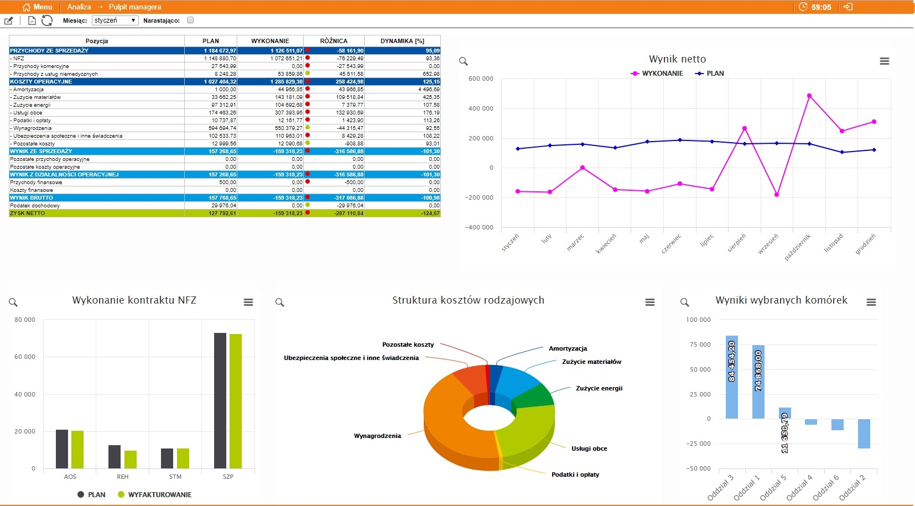This screenshot has height=506, width=915.
Task: Click magnifier on Wyniki wybranych komórek chart
Action: point(685,302)
